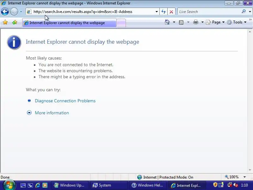Viewport: 253px width, 190px height.
Task: Open the recent pages dropdown arrow
Action: point(21,12)
